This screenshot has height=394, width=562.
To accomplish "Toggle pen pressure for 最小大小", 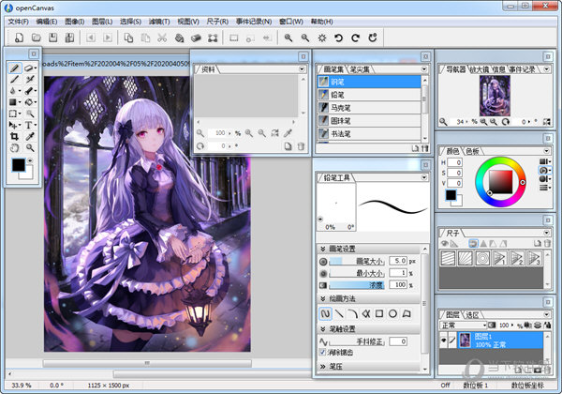I will coord(323,274).
